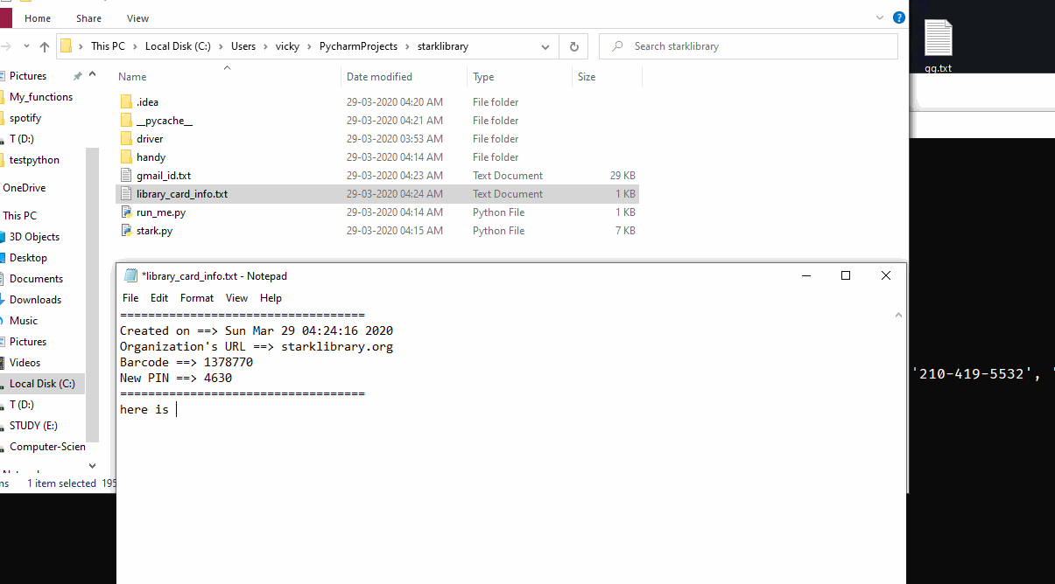The height and width of the screenshot is (584, 1055).
Task: Select the run_me.py Python file
Action: tap(159, 212)
